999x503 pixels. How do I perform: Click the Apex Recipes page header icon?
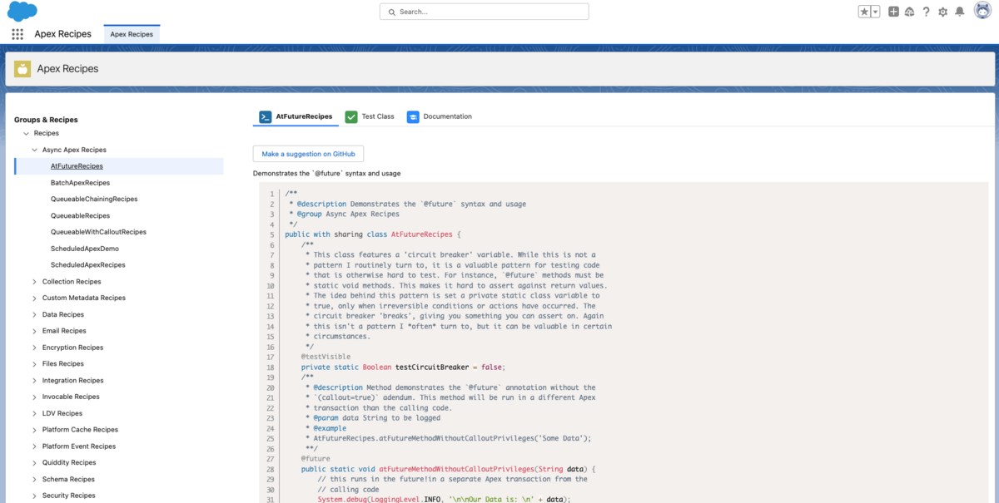click(22, 69)
